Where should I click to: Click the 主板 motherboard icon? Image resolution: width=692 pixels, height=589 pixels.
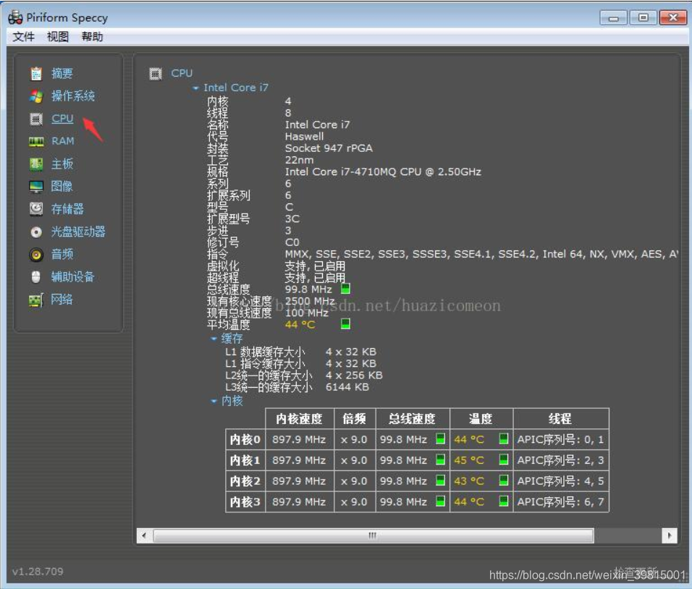coord(36,164)
